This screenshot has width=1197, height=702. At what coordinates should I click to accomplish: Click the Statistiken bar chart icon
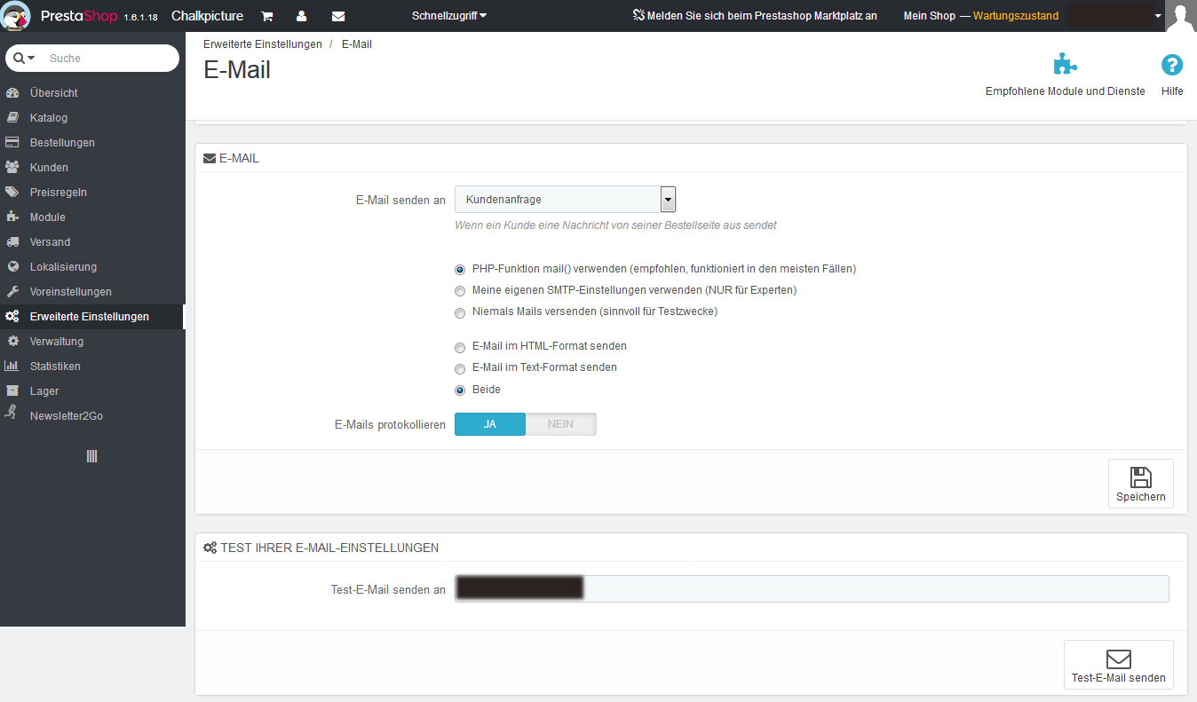(12, 366)
